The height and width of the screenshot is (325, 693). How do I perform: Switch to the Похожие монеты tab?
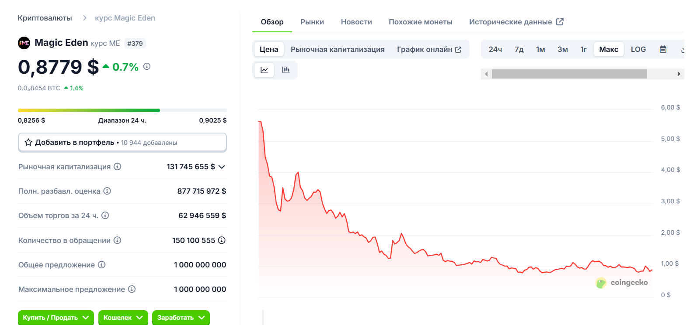(x=421, y=22)
